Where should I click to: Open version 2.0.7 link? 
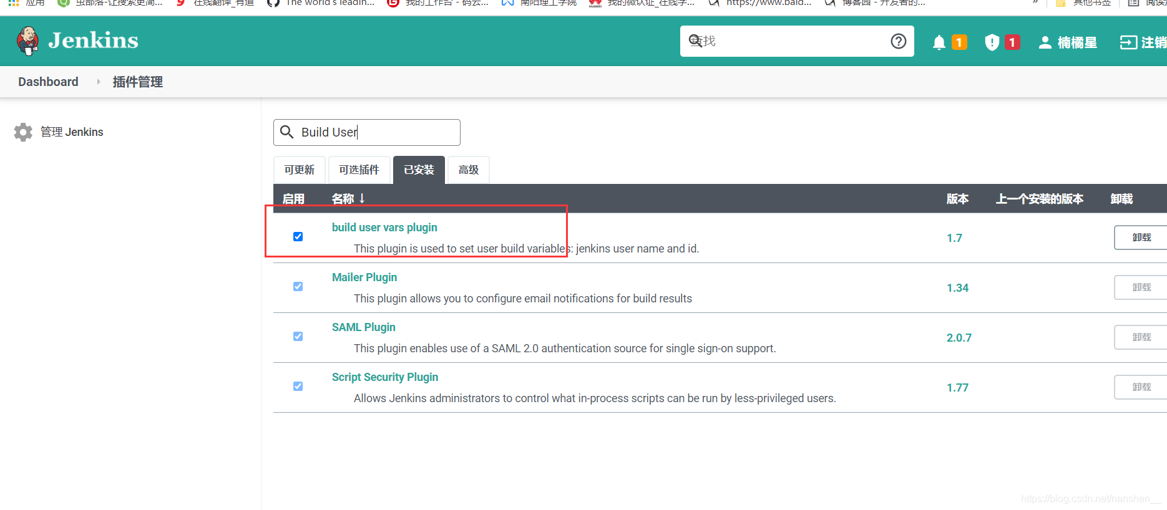(x=959, y=338)
